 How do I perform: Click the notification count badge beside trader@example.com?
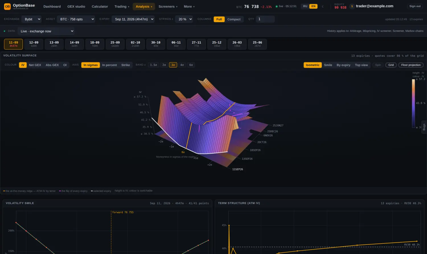click(352, 6)
